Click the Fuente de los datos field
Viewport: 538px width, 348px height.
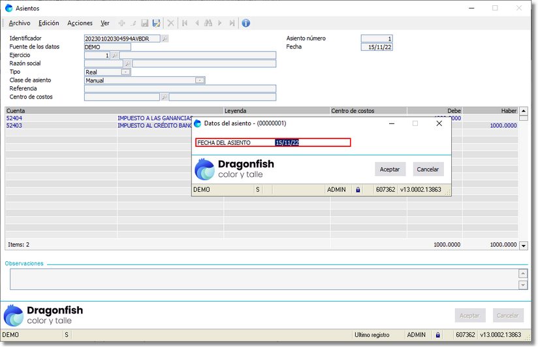(107, 47)
